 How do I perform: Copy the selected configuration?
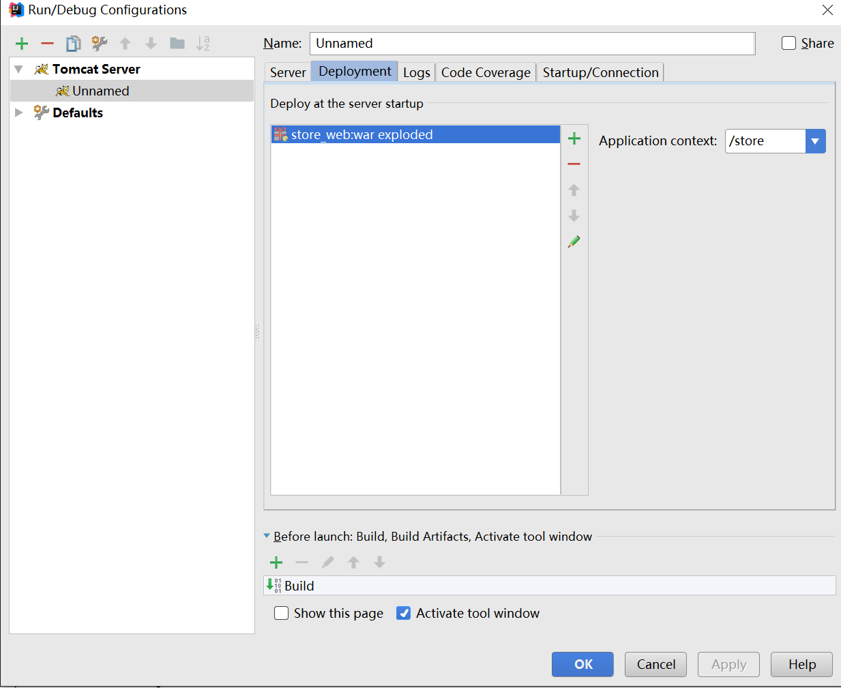pos(73,44)
